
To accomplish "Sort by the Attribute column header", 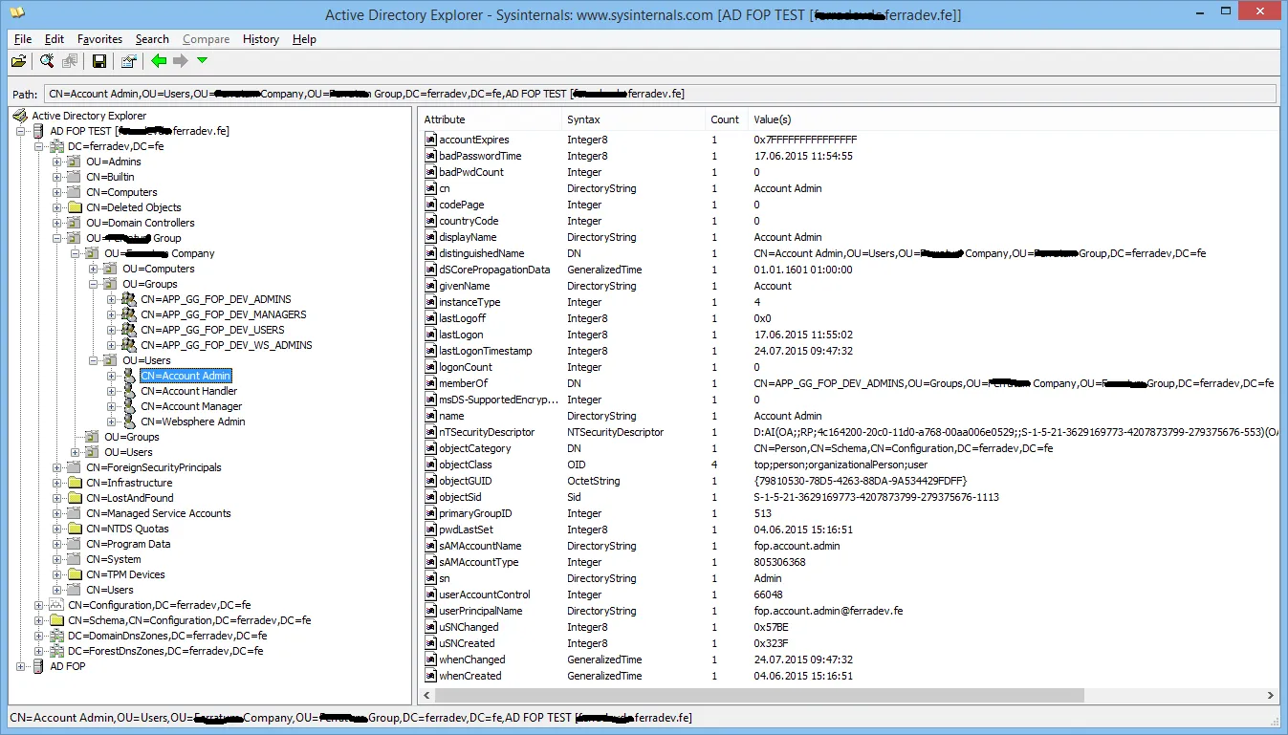I will point(491,119).
